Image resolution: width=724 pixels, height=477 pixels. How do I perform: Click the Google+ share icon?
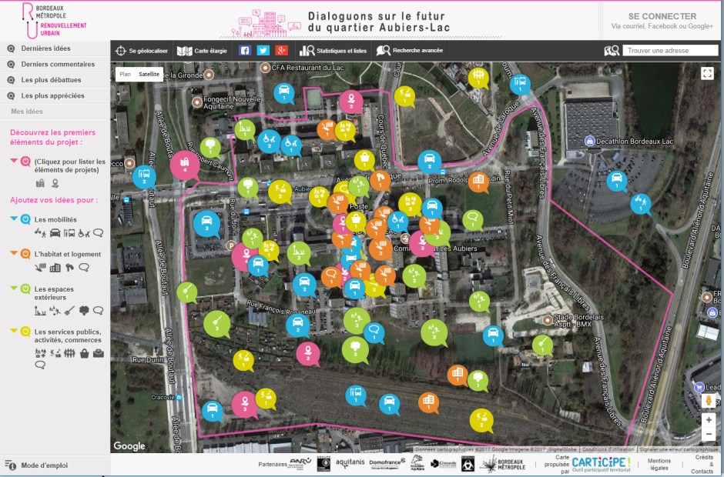282,51
